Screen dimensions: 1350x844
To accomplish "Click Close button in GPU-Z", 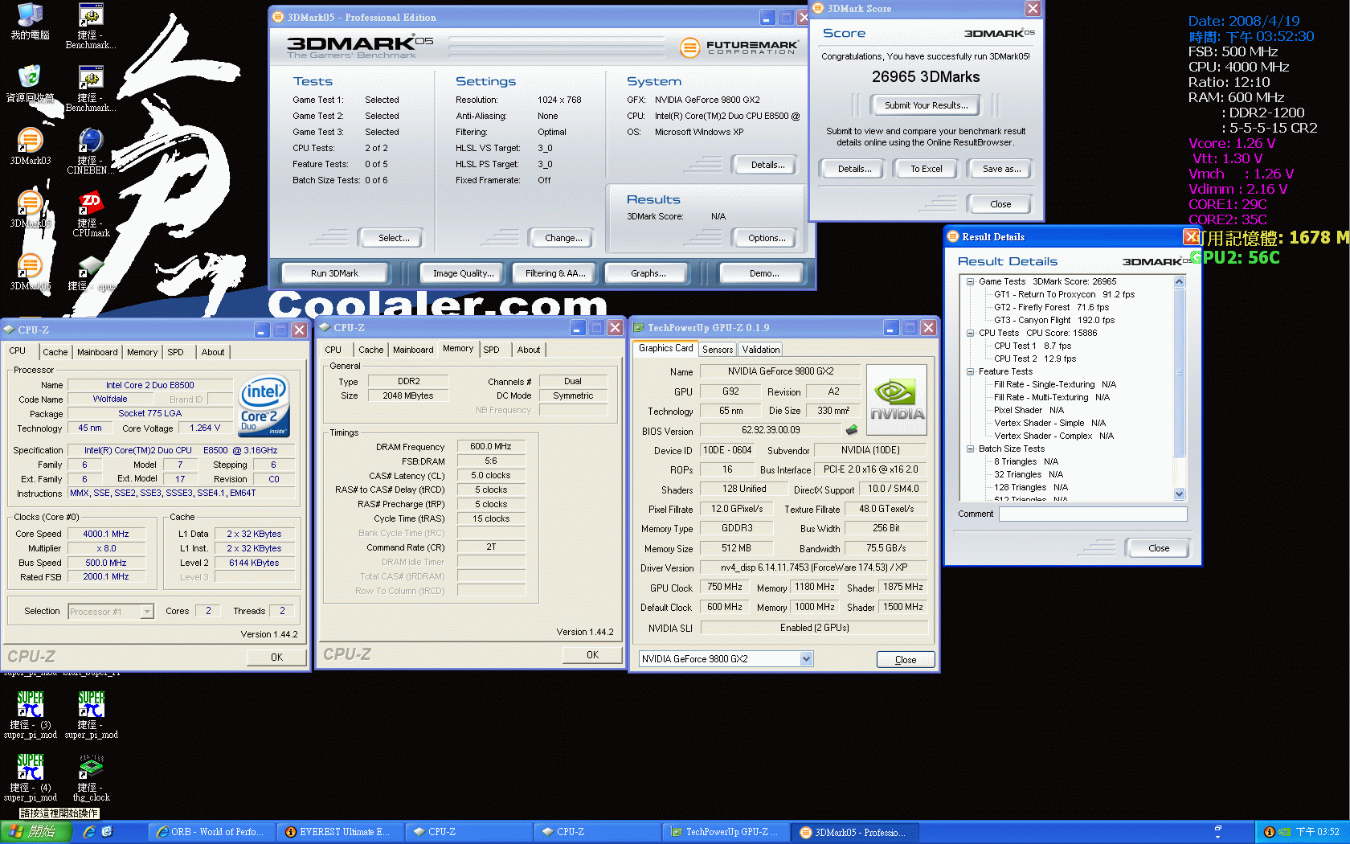I will [906, 660].
